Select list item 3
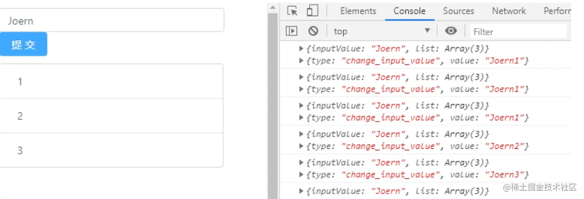Screen dimensions: 584x199 (x=111, y=151)
